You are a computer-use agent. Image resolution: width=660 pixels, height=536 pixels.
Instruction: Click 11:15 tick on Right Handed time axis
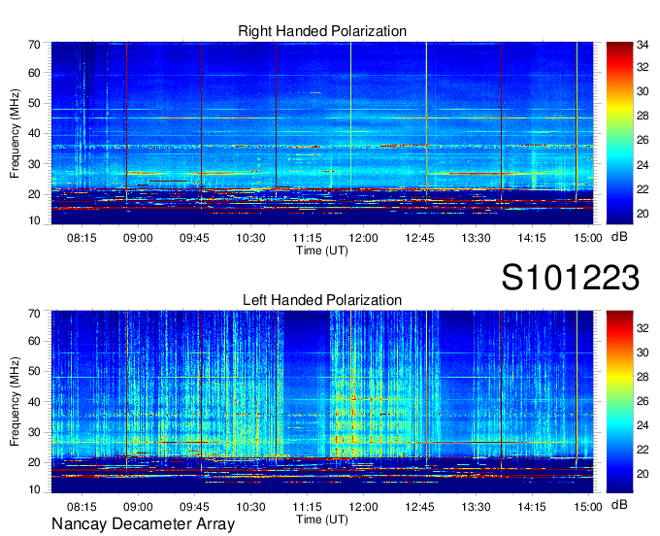[308, 238]
